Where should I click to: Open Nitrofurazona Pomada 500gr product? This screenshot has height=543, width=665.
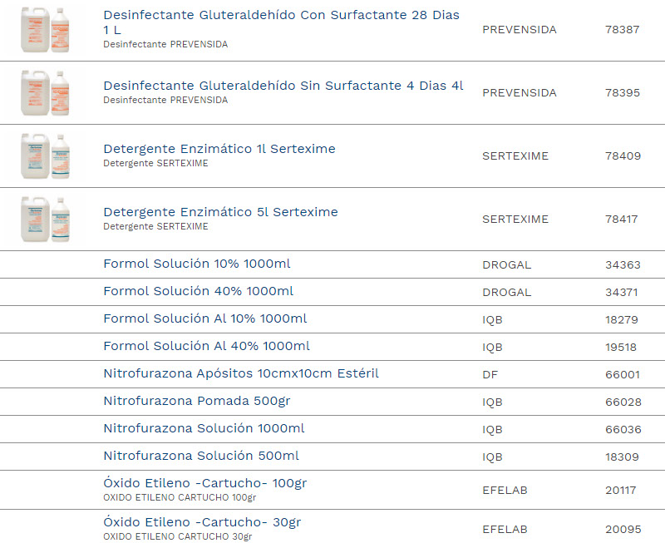tap(196, 401)
